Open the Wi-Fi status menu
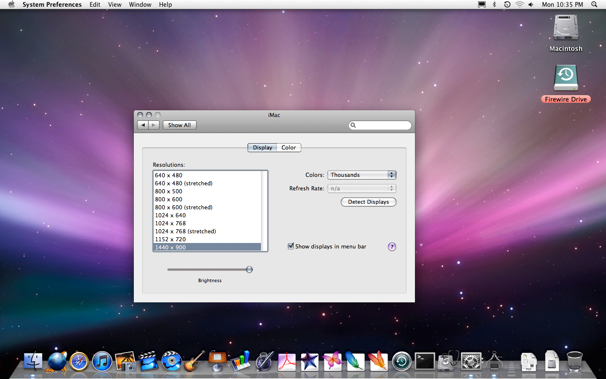The width and height of the screenshot is (606, 379). (520, 5)
